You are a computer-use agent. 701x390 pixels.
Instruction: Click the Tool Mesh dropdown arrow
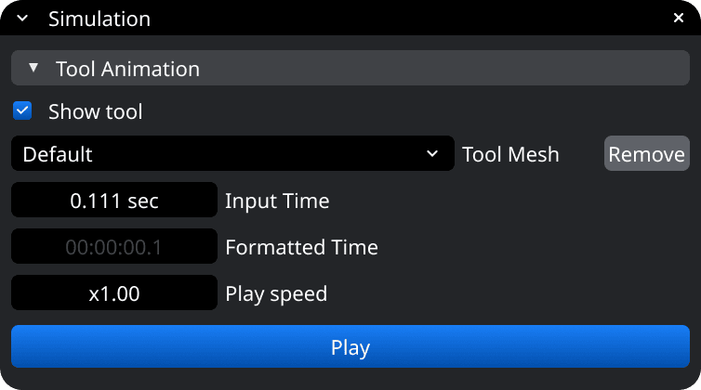(x=432, y=154)
